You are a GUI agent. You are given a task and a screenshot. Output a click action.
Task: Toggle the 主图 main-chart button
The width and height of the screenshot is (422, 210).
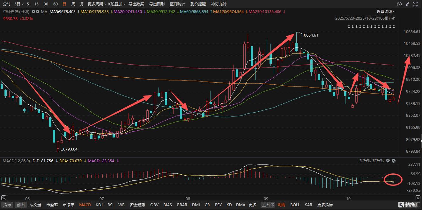click(265, 205)
